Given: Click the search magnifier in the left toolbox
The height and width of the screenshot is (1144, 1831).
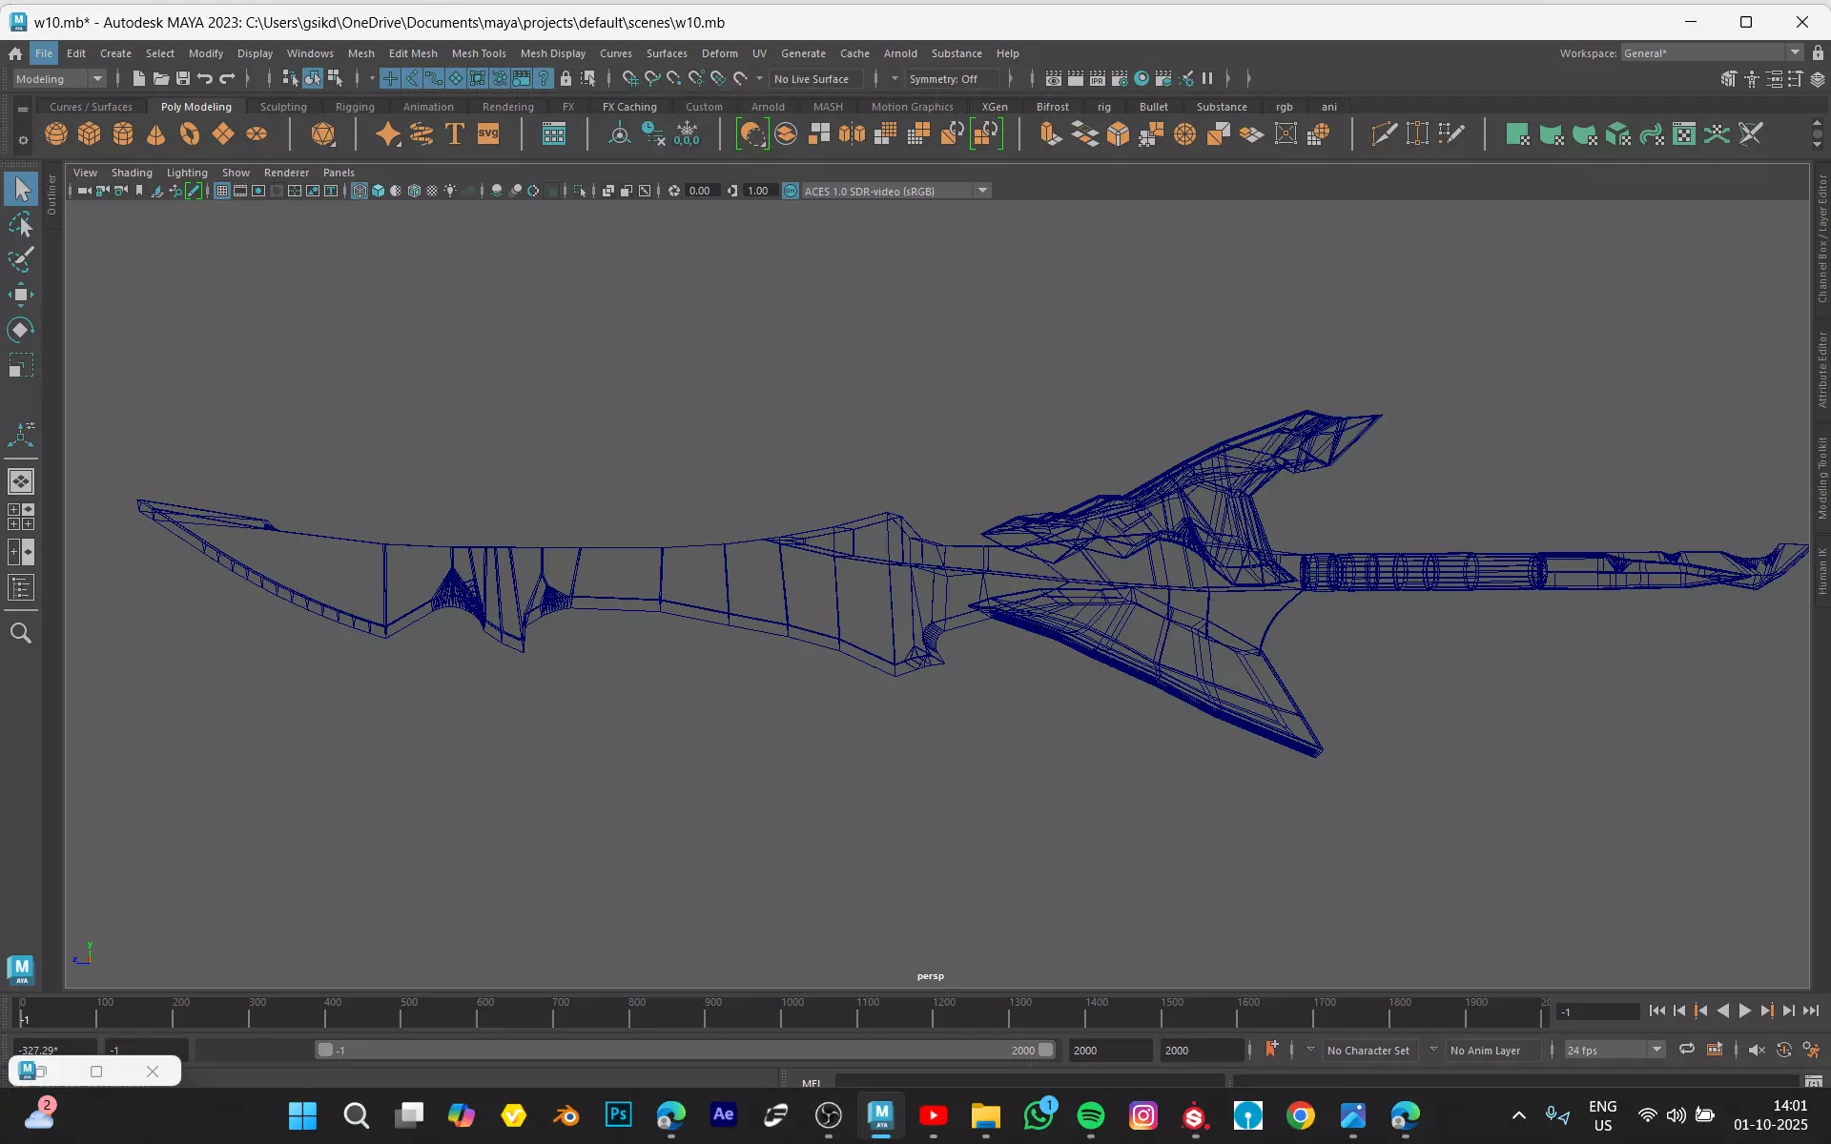Looking at the screenshot, I should [x=21, y=633].
